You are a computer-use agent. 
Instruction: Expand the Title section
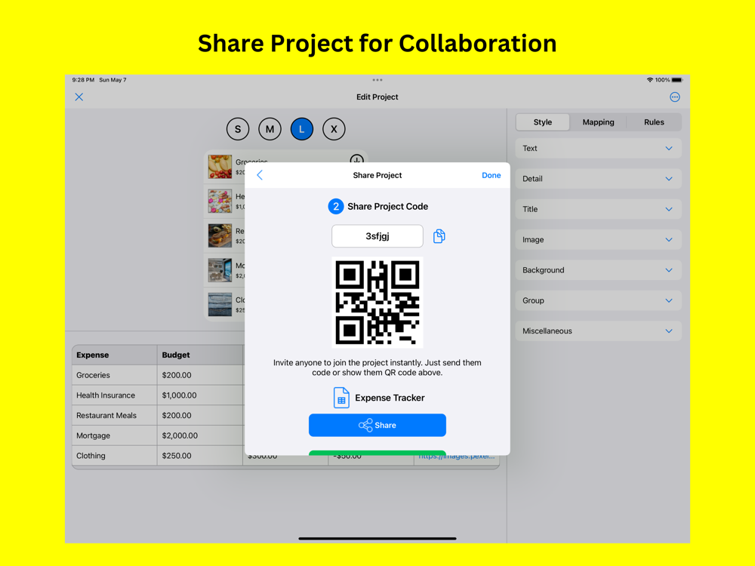[598, 209]
